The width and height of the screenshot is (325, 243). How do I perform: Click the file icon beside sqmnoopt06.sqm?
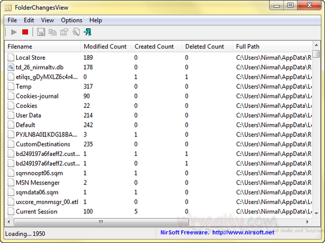[x=11, y=173]
